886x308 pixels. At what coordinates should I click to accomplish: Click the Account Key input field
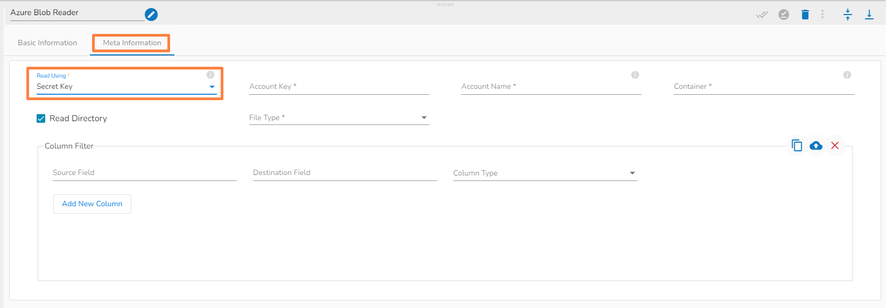[x=339, y=87]
